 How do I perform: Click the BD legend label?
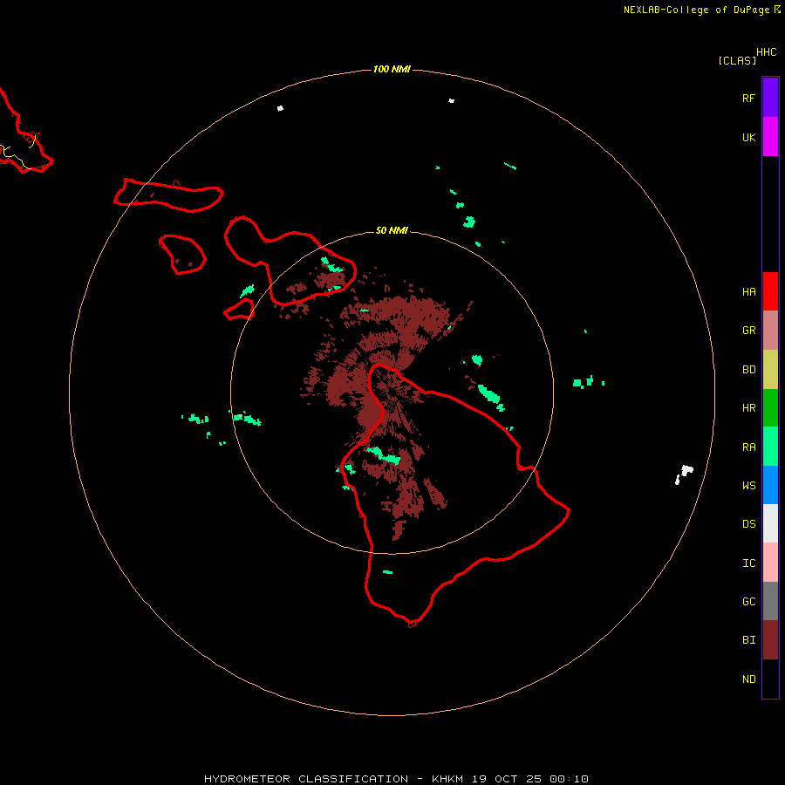click(748, 370)
